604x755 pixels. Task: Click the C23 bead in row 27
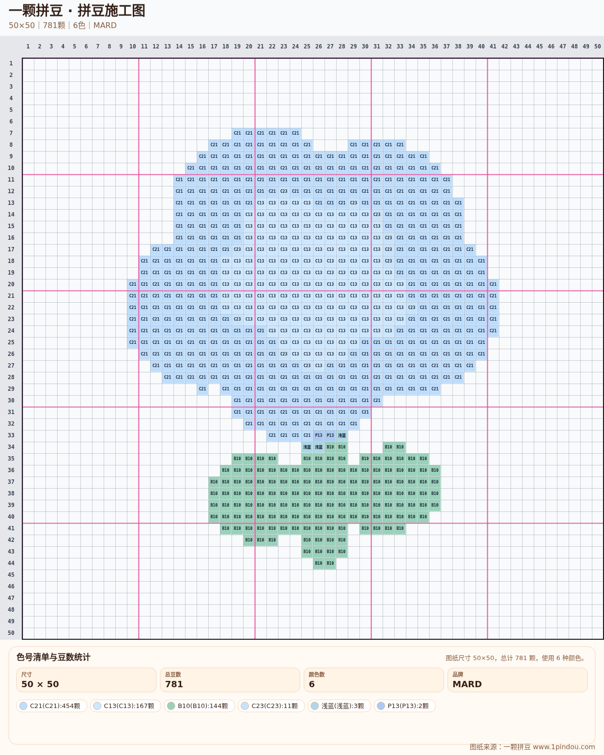(x=307, y=366)
